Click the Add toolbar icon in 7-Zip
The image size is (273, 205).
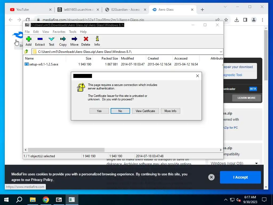[x=29, y=39]
